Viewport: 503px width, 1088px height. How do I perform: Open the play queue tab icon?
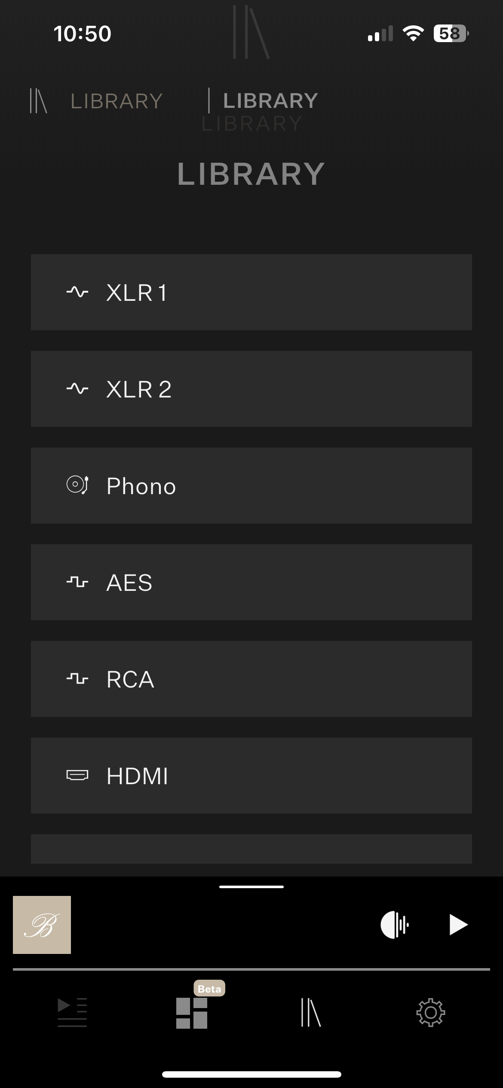click(72, 1013)
